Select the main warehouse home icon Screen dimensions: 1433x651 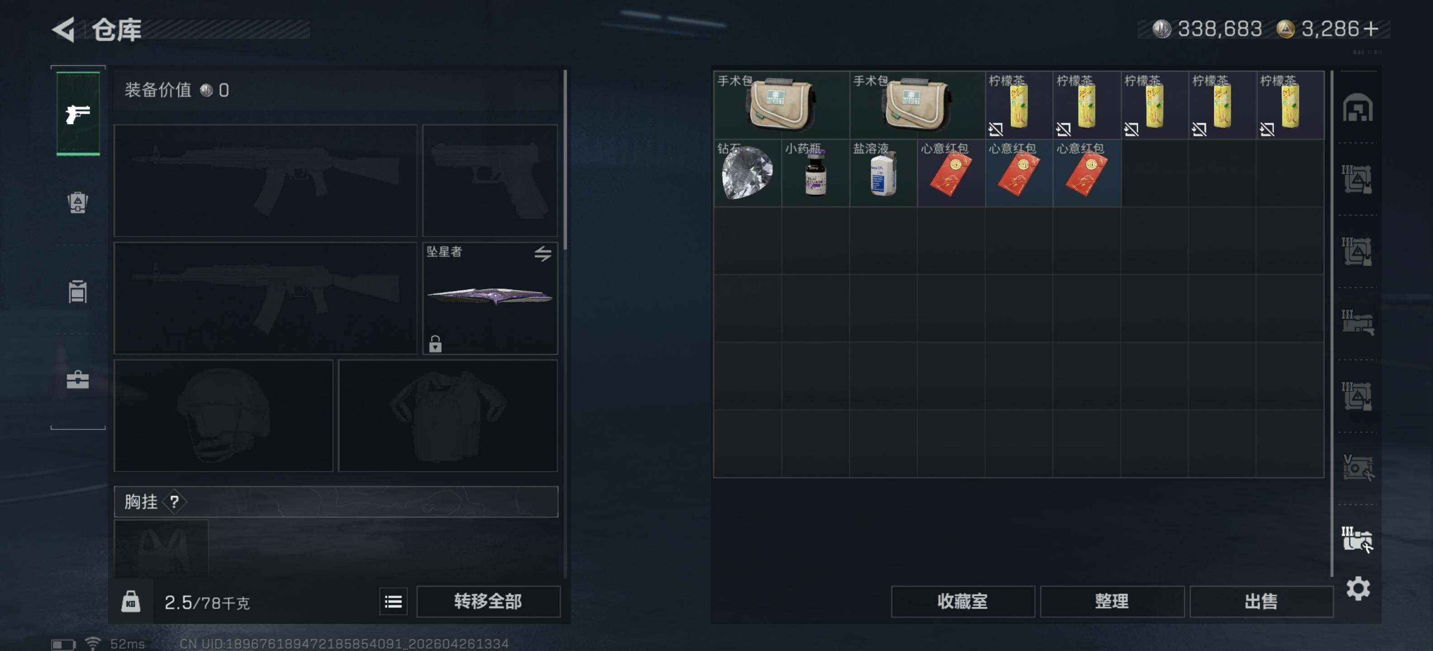pyautogui.click(x=1358, y=108)
